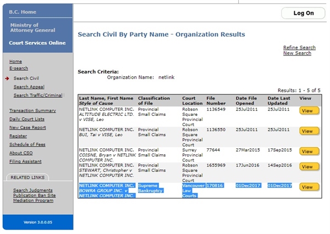Open E-search in the sidebar
330x234 pixels.
18,68
